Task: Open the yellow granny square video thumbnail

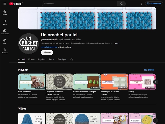Action: 142,119
